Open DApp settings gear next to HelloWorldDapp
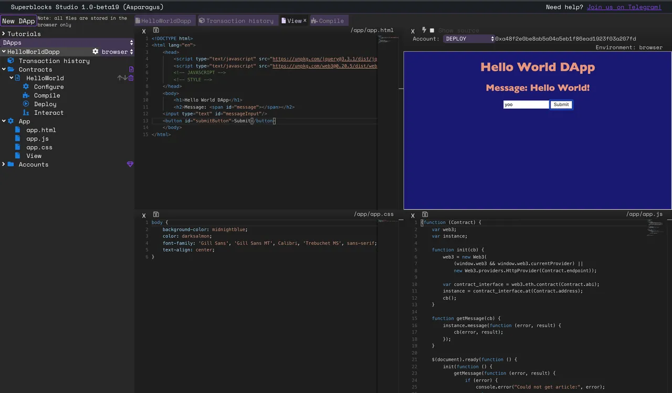This screenshot has width=672, height=393. coord(96,51)
